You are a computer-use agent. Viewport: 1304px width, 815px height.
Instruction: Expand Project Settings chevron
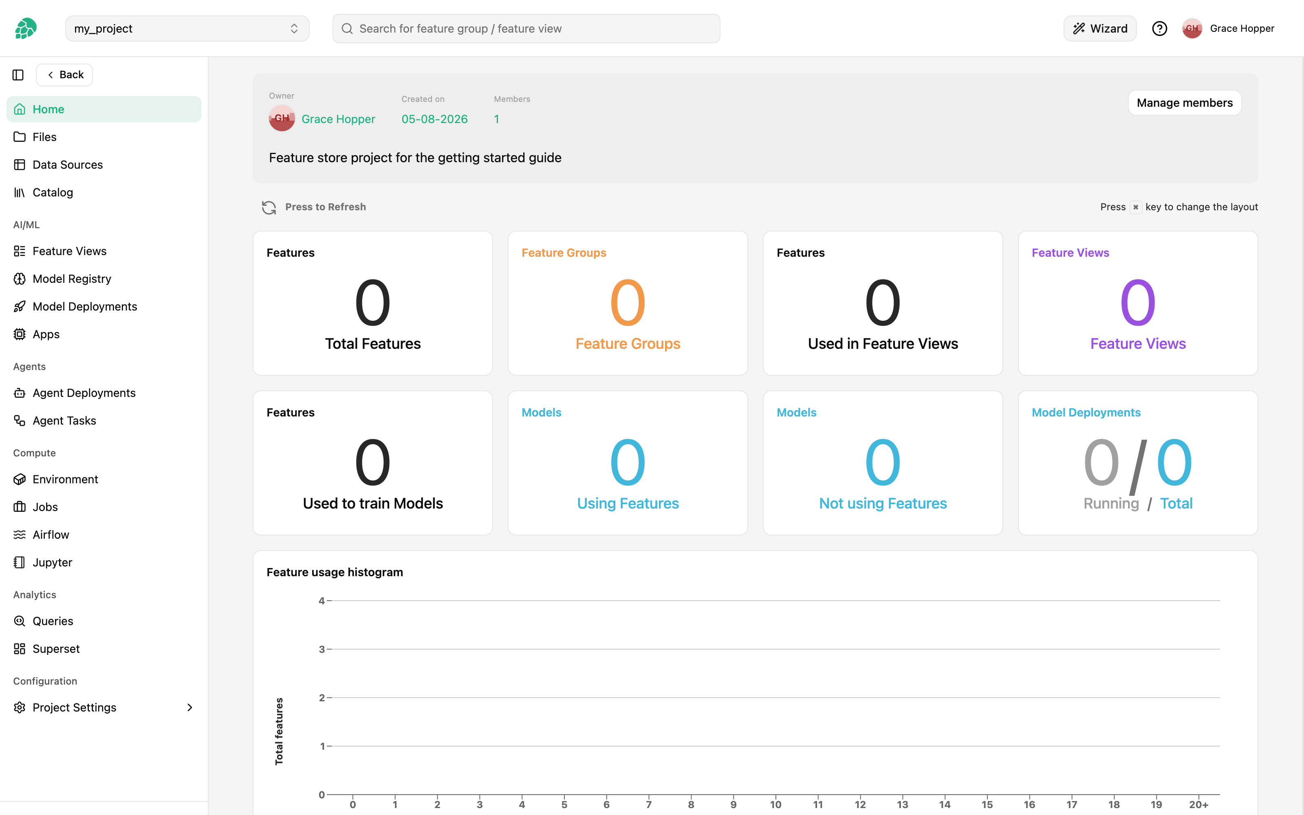189,707
